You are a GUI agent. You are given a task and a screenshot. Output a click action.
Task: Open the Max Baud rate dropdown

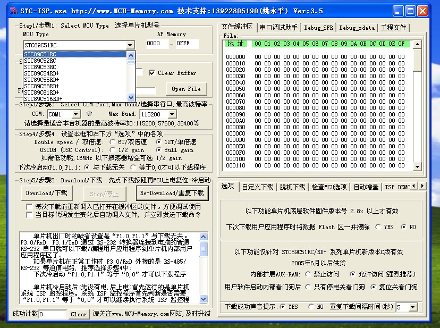(172, 114)
